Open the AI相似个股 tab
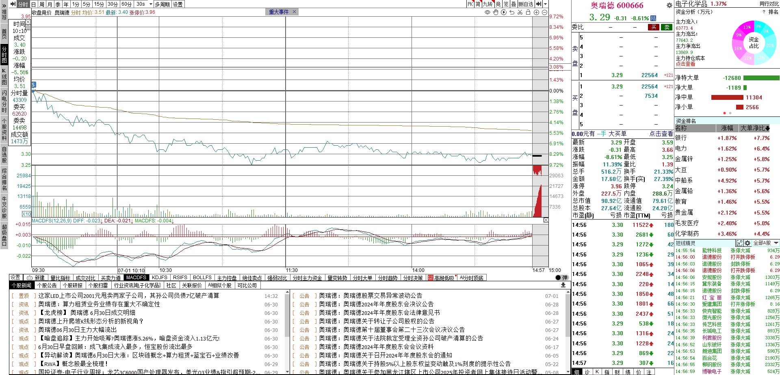 point(219,285)
